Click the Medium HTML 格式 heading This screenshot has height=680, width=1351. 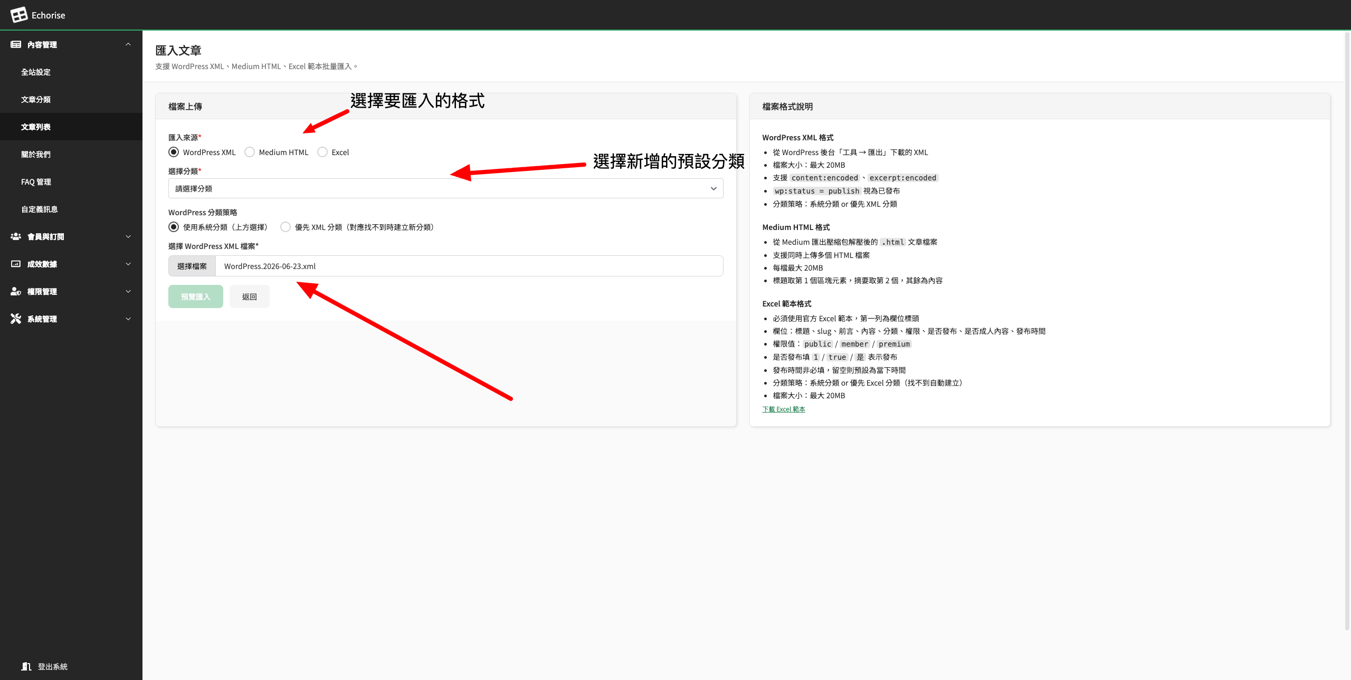[x=796, y=227]
